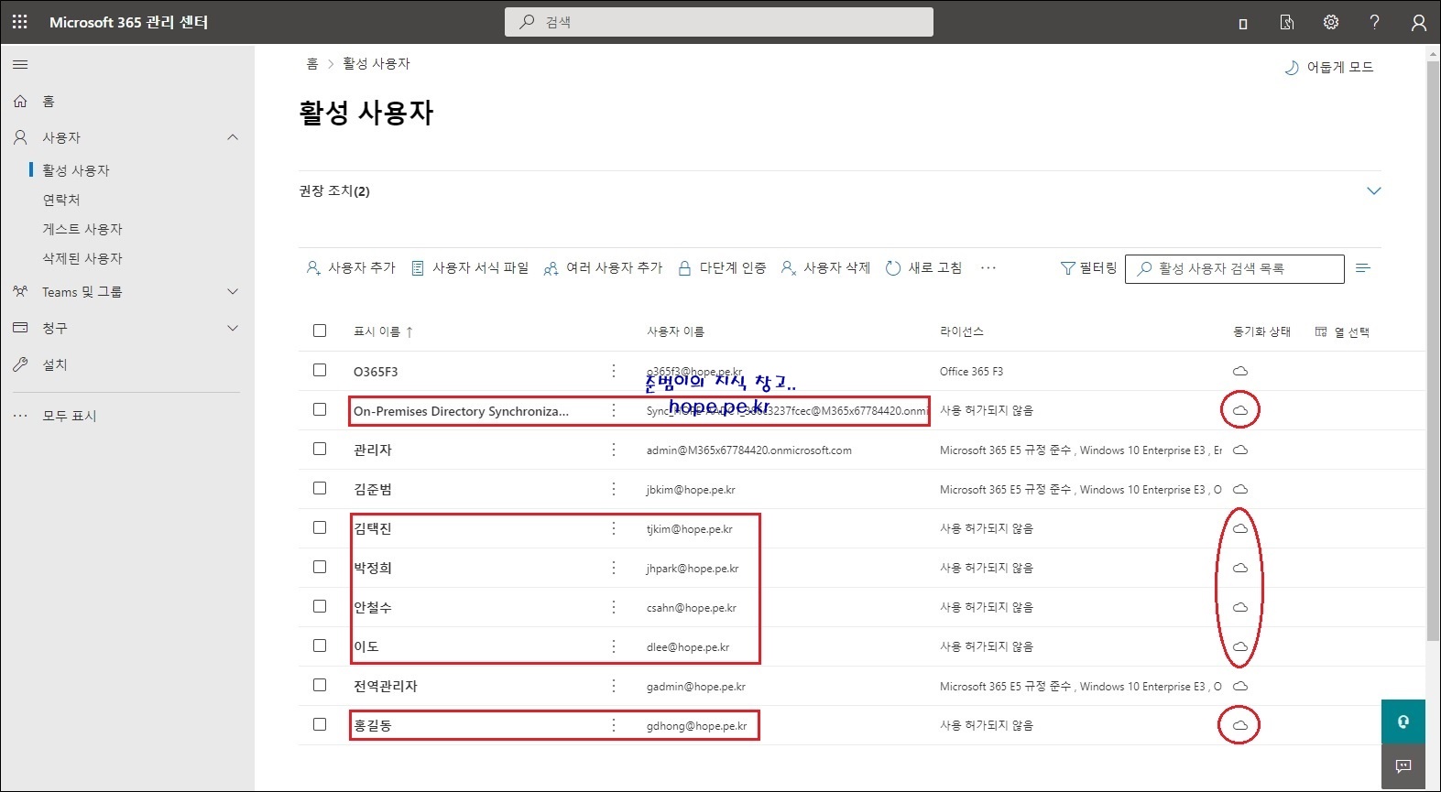This screenshot has width=1441, height=792.
Task: Open more actions for 김택진 row
Action: pos(614,528)
